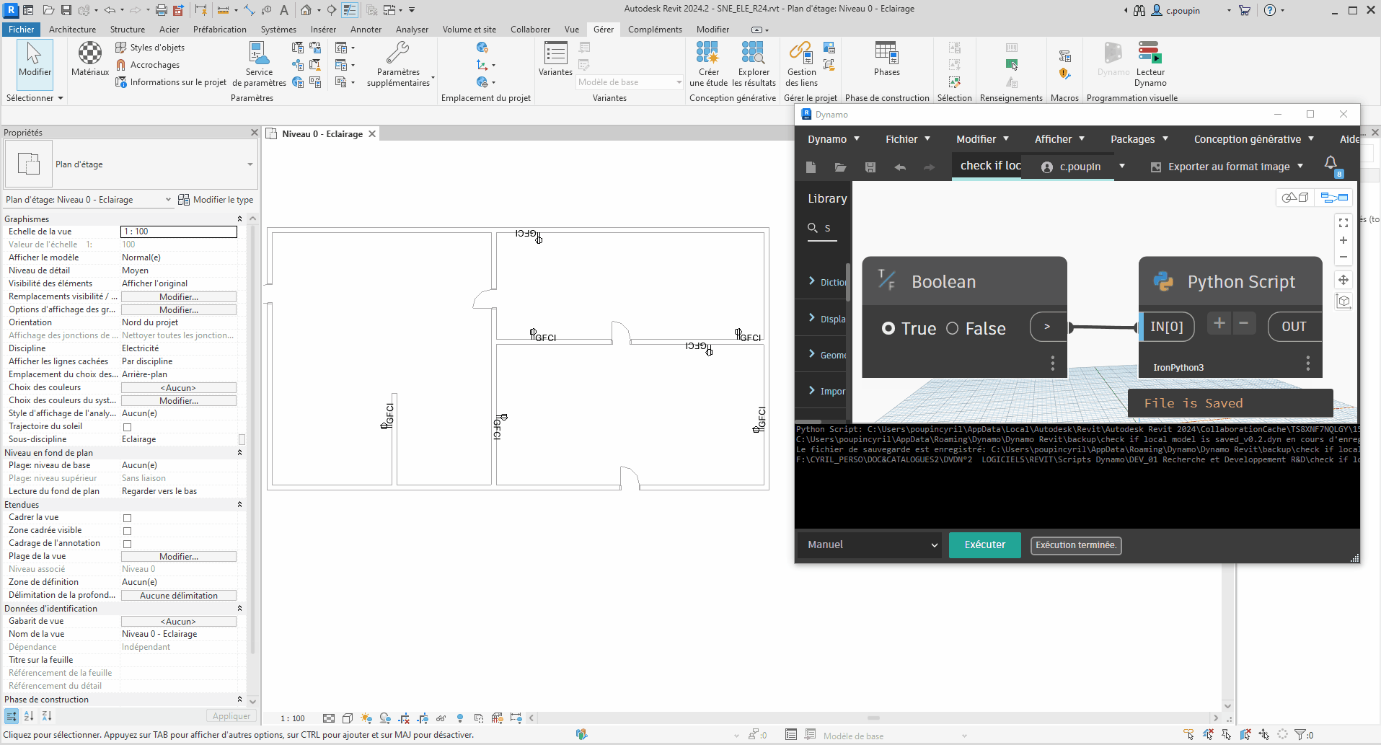Click Dynamo zoom-to-fit icon
The height and width of the screenshot is (745, 1381).
(x=1344, y=223)
